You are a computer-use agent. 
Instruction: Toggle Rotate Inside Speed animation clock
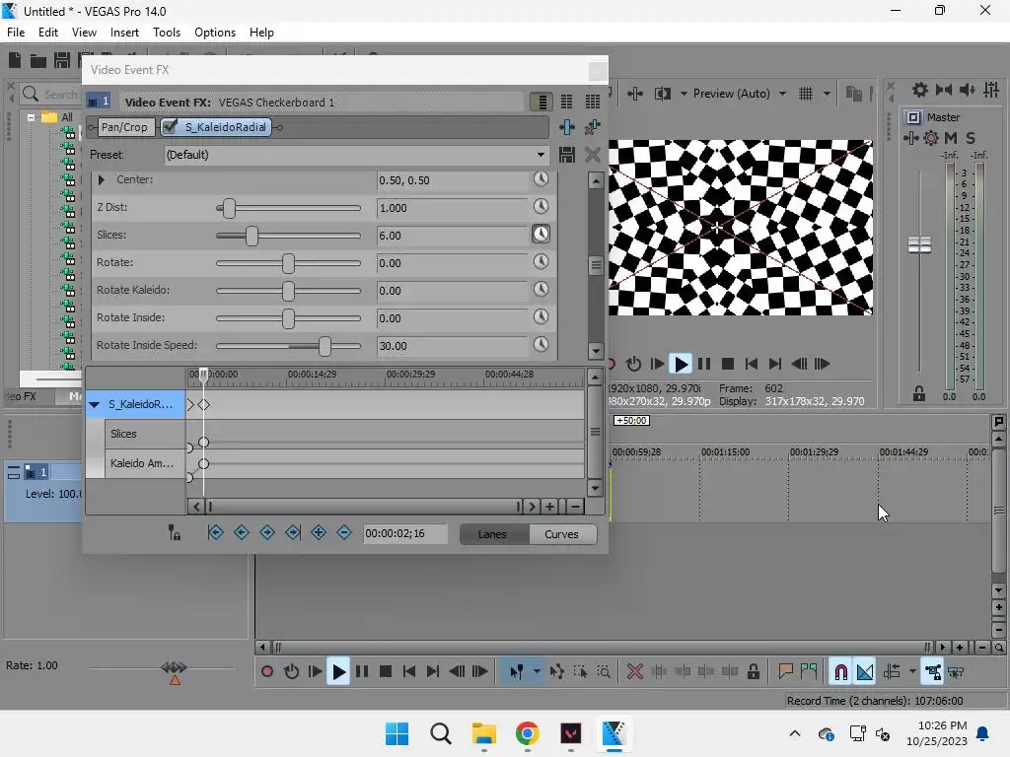click(541, 345)
